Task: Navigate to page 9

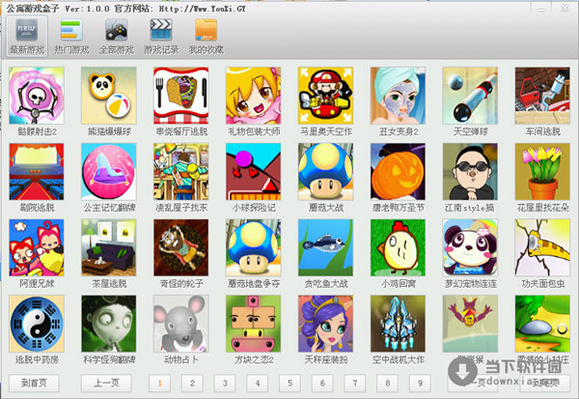Action: [x=420, y=384]
